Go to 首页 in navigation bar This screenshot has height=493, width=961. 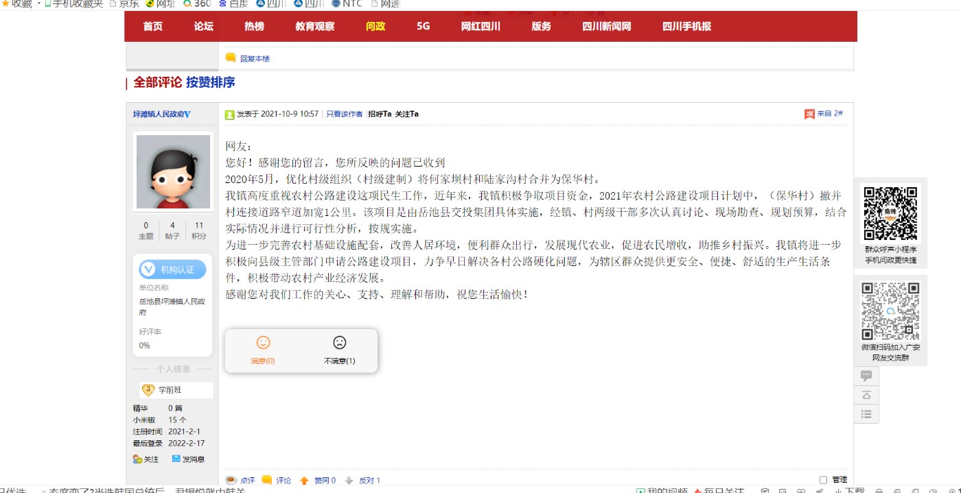tap(153, 27)
